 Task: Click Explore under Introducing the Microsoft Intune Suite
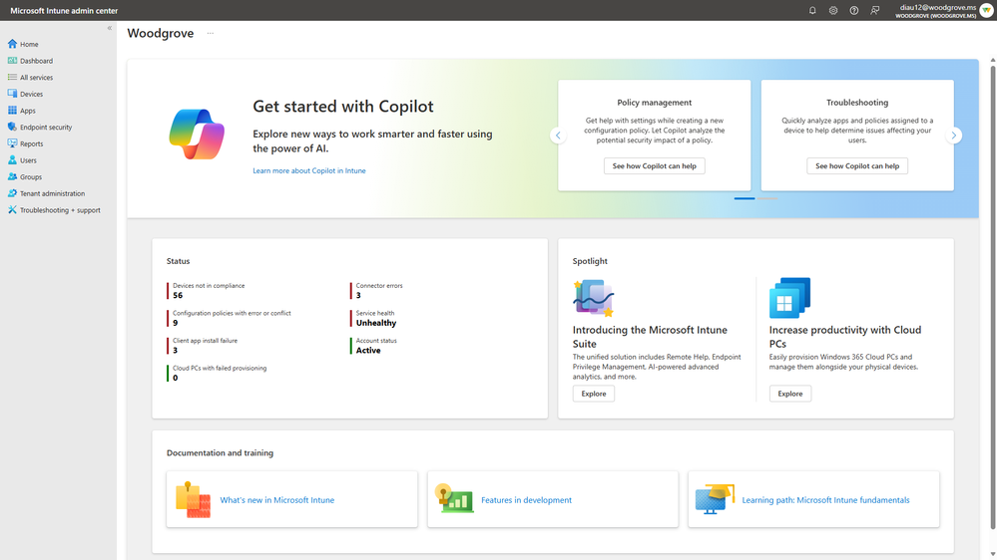coord(593,394)
